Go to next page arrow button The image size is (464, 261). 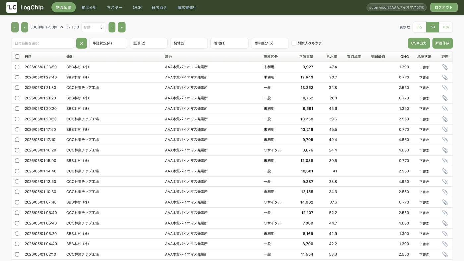[112, 27]
